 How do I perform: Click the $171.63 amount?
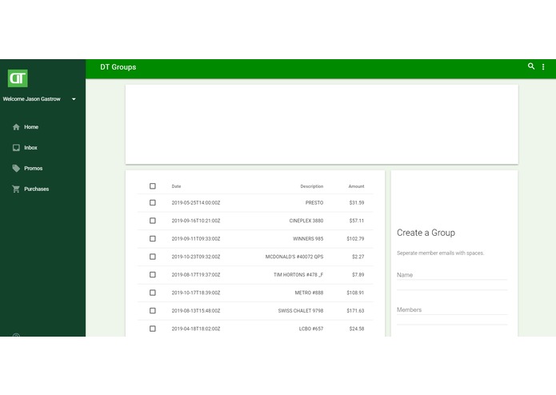point(355,311)
